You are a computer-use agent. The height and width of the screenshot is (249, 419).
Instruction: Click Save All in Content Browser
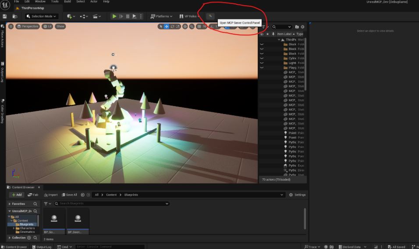[69, 195]
